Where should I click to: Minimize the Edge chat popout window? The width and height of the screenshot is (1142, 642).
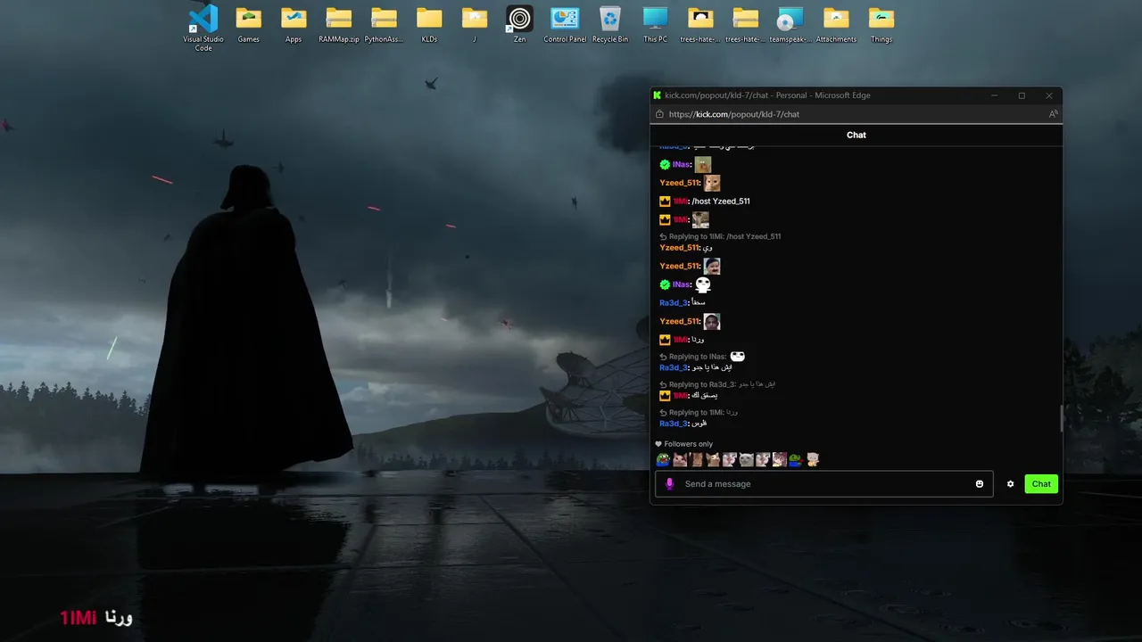coord(995,95)
